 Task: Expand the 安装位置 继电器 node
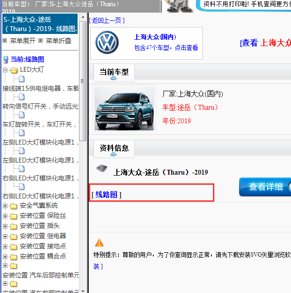tap(5, 237)
